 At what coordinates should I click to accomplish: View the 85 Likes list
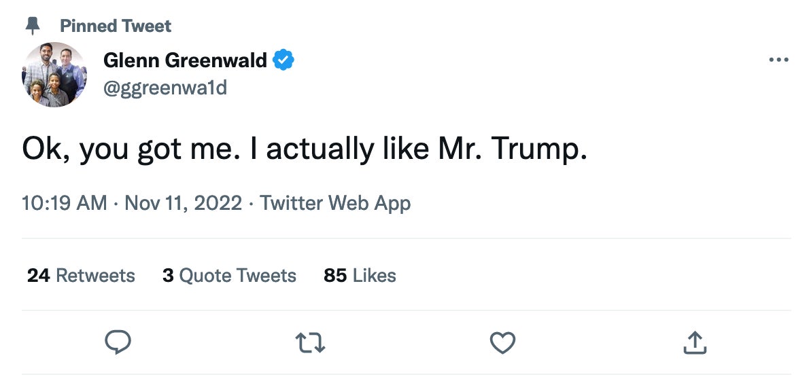pos(360,275)
